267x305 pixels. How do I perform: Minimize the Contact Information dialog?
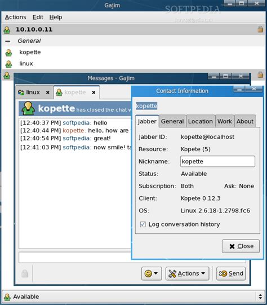click(x=239, y=89)
